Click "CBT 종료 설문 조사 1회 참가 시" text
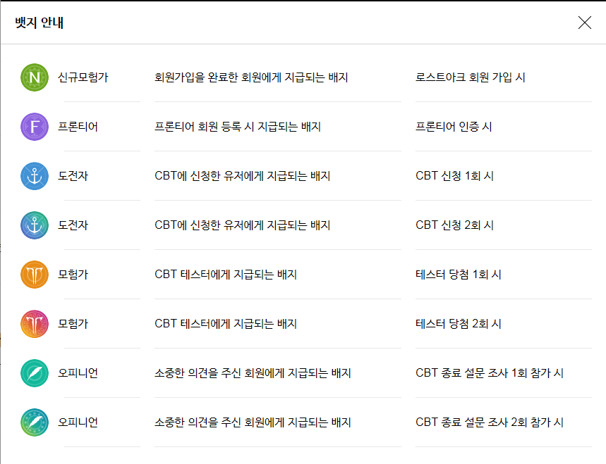 [490, 373]
